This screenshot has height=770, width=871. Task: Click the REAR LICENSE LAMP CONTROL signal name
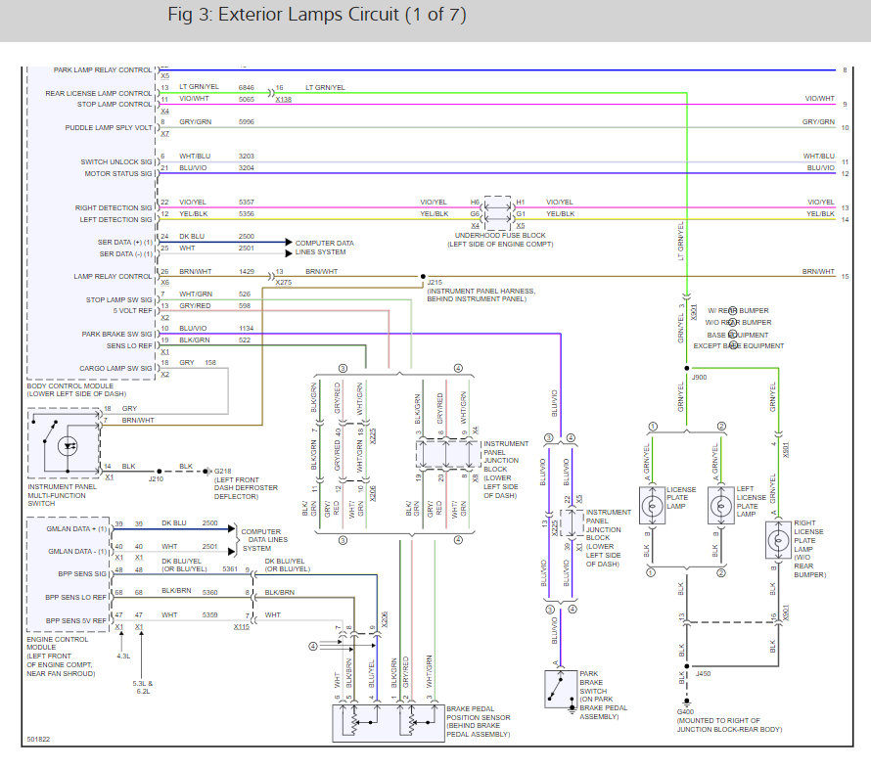coord(98,93)
